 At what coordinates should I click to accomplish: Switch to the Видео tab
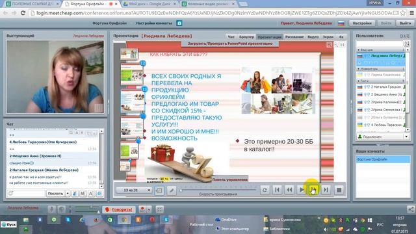point(313,37)
